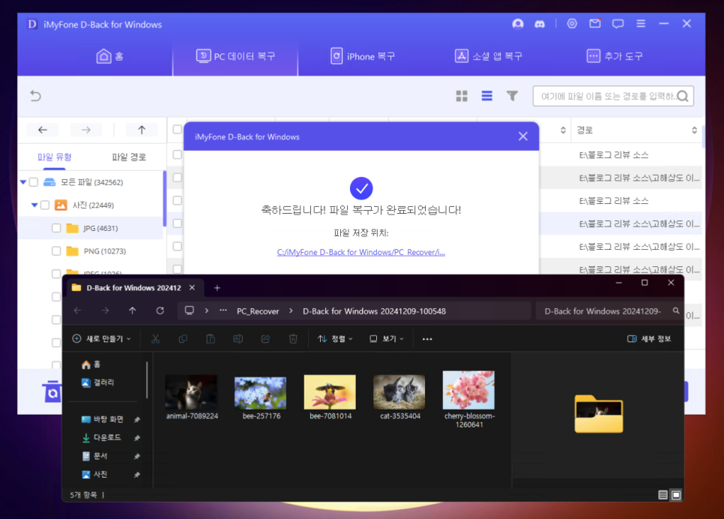Click the Cut scissors icon in Explorer toolbar
This screenshot has height=519, width=724.
156,339
